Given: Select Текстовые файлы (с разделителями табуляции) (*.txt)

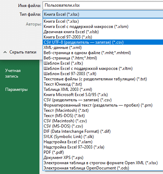Looking at the screenshot, I should click(x=103, y=79).
